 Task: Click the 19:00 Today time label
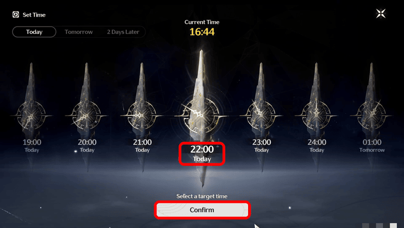click(32, 146)
